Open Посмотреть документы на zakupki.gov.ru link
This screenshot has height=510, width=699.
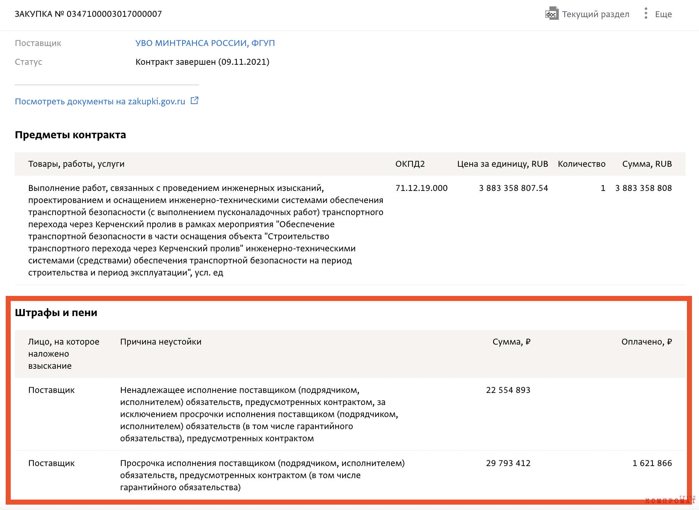tap(100, 101)
